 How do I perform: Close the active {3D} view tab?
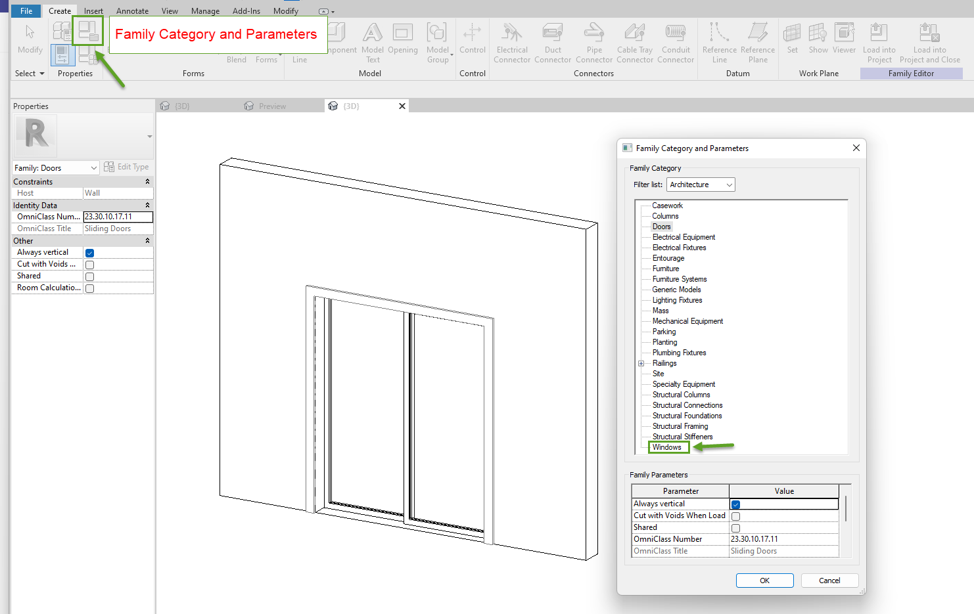coord(402,106)
